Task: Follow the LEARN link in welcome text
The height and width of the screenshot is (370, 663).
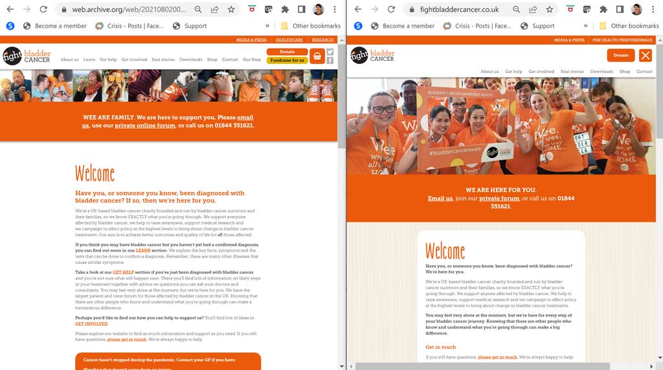Action: tap(143, 250)
